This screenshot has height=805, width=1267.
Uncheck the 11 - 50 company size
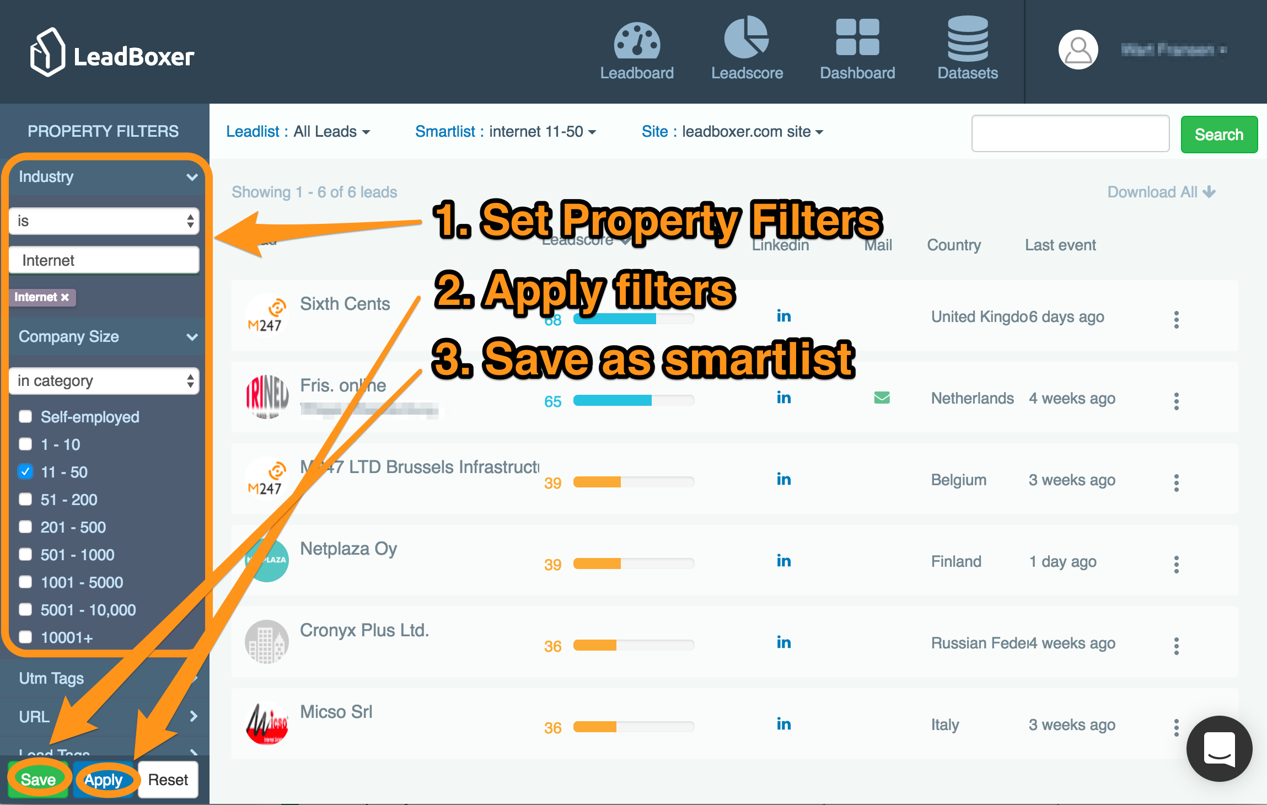coord(25,471)
